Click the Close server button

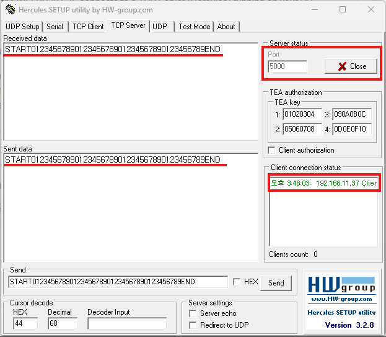(x=351, y=66)
